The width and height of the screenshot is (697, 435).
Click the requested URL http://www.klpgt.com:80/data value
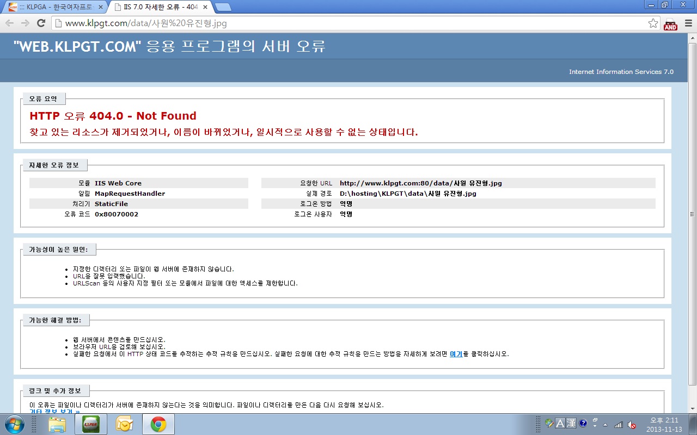[x=421, y=183]
